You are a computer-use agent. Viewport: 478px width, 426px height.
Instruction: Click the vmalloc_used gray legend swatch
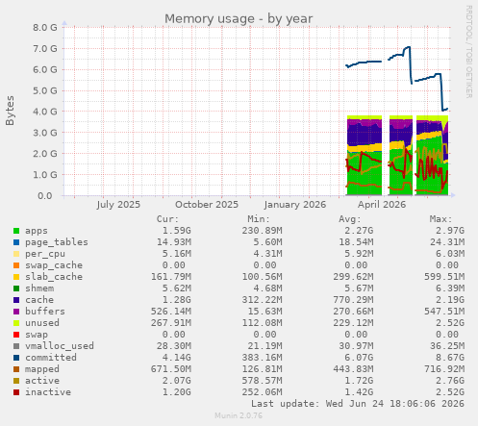[x=16, y=346]
